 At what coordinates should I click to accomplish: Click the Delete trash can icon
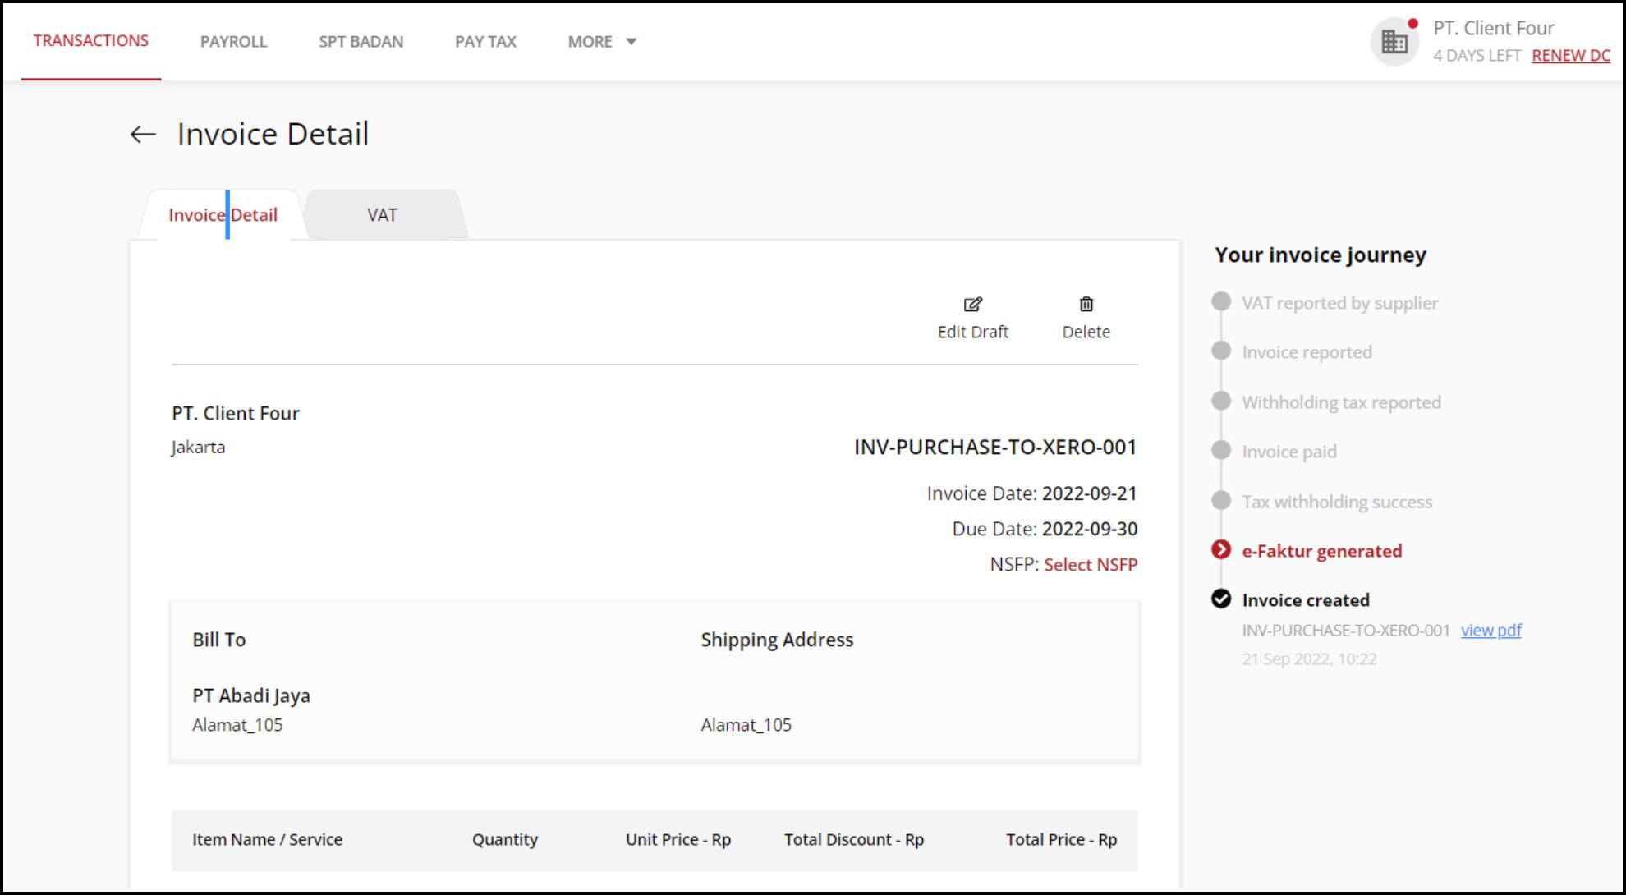(x=1086, y=305)
